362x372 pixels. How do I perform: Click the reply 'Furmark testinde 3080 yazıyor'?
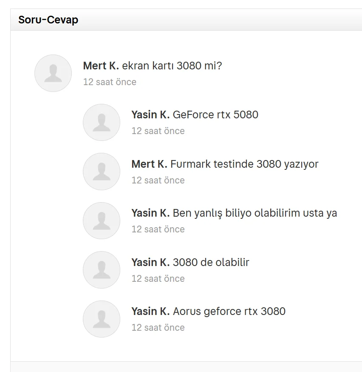[x=244, y=164]
